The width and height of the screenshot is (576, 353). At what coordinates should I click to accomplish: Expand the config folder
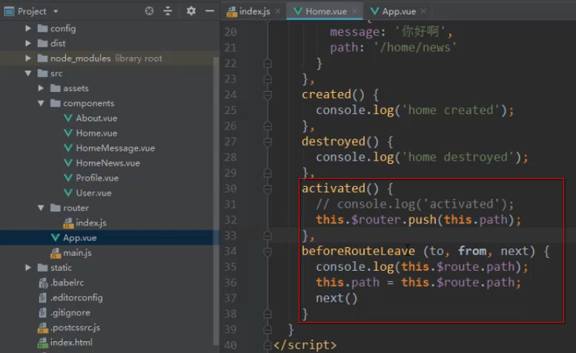tap(28, 28)
